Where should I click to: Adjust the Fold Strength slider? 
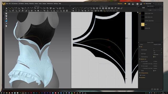pyautogui.click(x=158, y=51)
